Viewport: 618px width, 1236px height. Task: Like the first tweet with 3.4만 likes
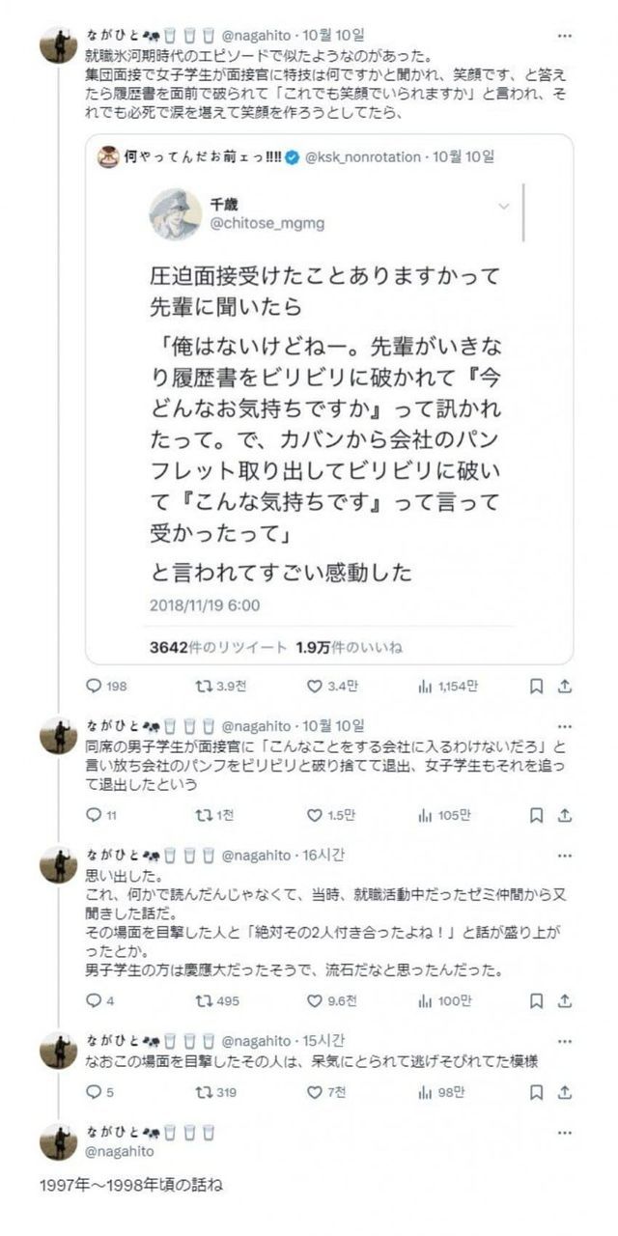click(x=314, y=687)
